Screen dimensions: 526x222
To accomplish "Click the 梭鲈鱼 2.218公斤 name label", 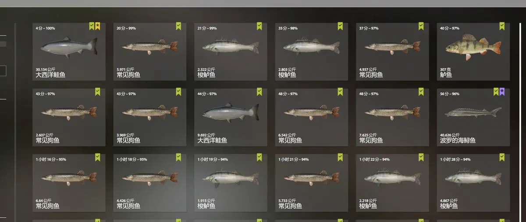I will coord(368,206).
